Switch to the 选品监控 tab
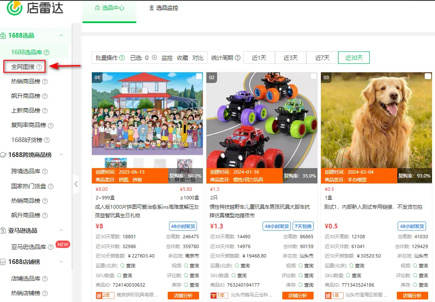The width and height of the screenshot is (435, 302). (x=164, y=8)
